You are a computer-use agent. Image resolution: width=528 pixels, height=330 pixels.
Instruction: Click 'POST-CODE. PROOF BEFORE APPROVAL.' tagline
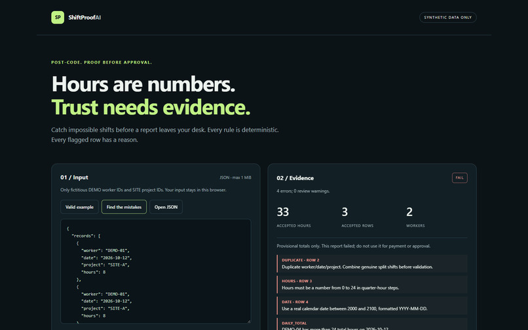pyautogui.click(x=102, y=62)
